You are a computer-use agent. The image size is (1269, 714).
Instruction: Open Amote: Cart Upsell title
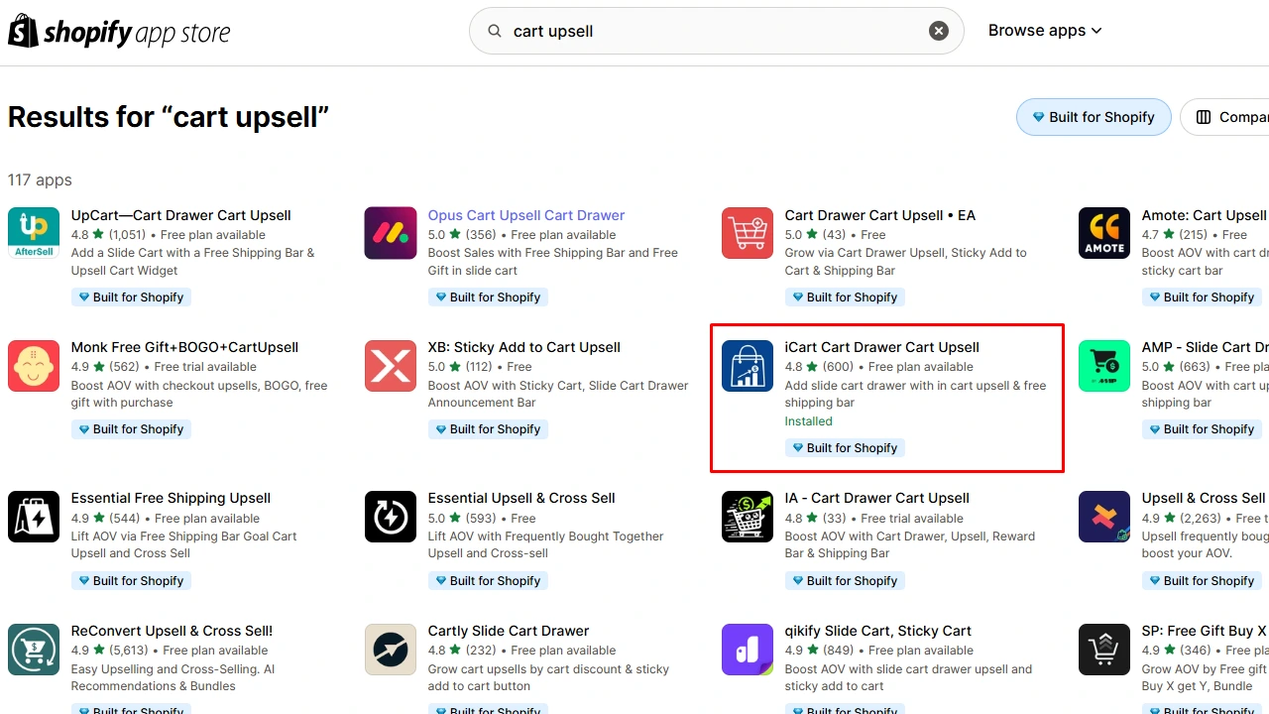1205,215
